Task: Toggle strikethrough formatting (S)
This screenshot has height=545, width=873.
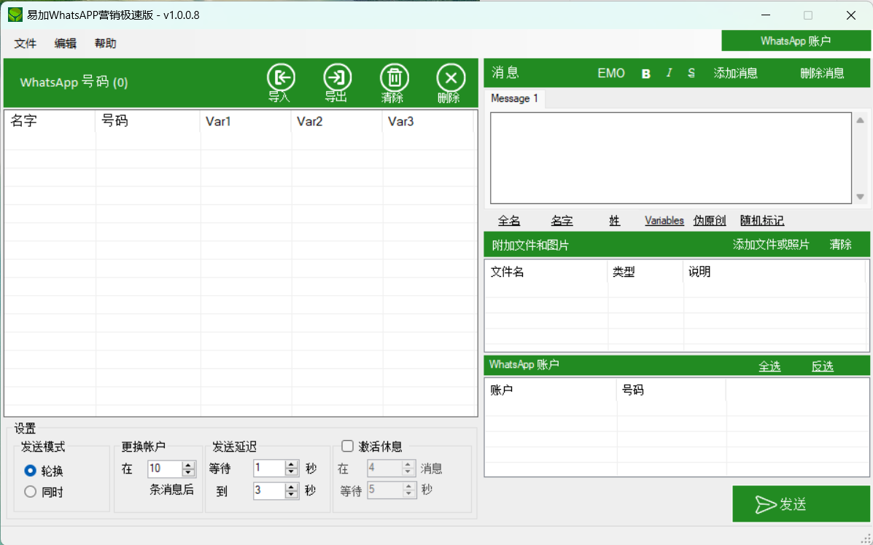Action: [691, 74]
